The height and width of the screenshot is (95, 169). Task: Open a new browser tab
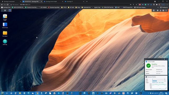[87, 2]
